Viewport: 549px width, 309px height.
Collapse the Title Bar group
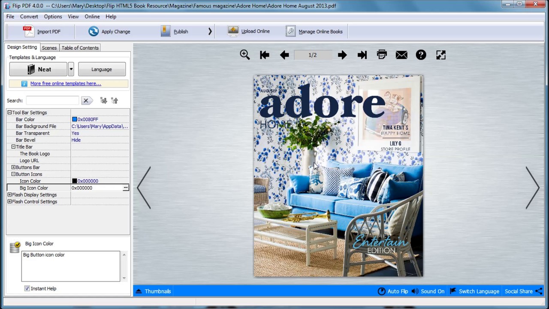click(13, 147)
